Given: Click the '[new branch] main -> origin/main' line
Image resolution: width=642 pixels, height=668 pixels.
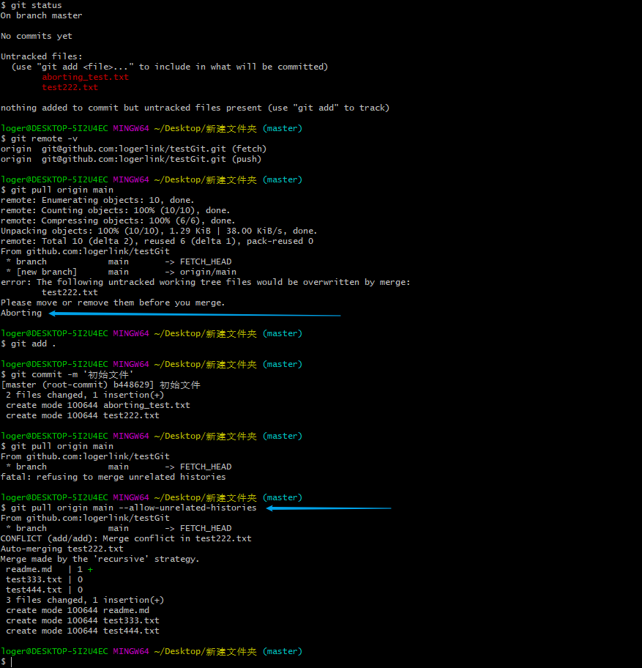Looking at the screenshot, I should [121, 272].
